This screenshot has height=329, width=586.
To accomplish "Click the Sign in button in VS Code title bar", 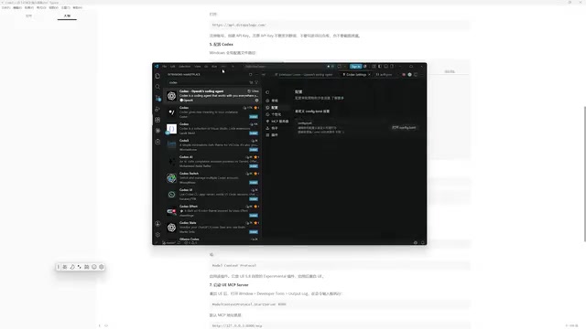I will [355, 67].
